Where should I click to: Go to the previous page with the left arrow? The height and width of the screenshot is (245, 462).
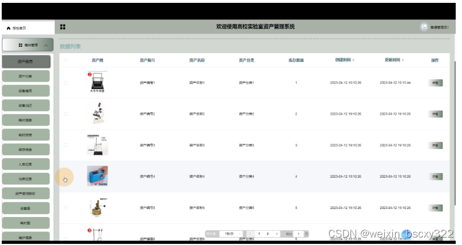click(x=250, y=234)
